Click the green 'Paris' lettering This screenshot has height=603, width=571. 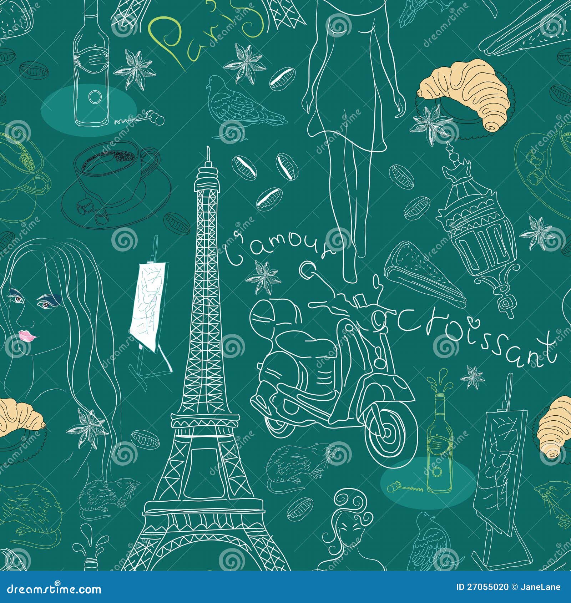coord(207,36)
